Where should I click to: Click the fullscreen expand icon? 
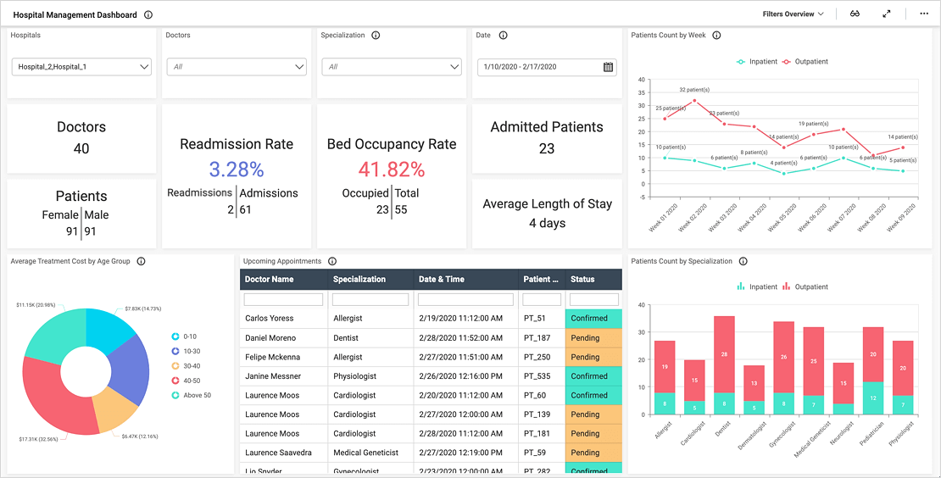click(x=887, y=14)
